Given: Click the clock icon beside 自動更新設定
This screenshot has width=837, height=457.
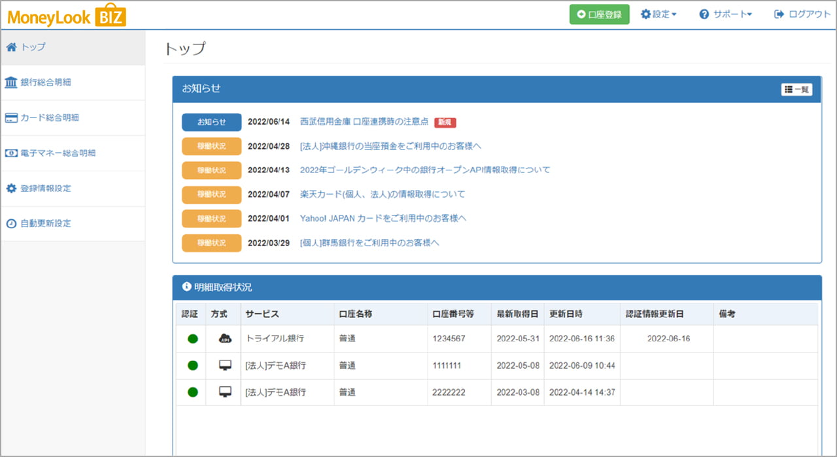Looking at the screenshot, I should click(x=11, y=223).
